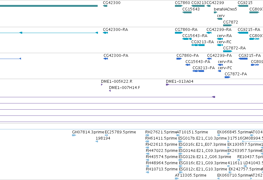This screenshot has height=180, width=263.
Task: Select EST label AT10151.5prime
Action: [x=192, y=132]
